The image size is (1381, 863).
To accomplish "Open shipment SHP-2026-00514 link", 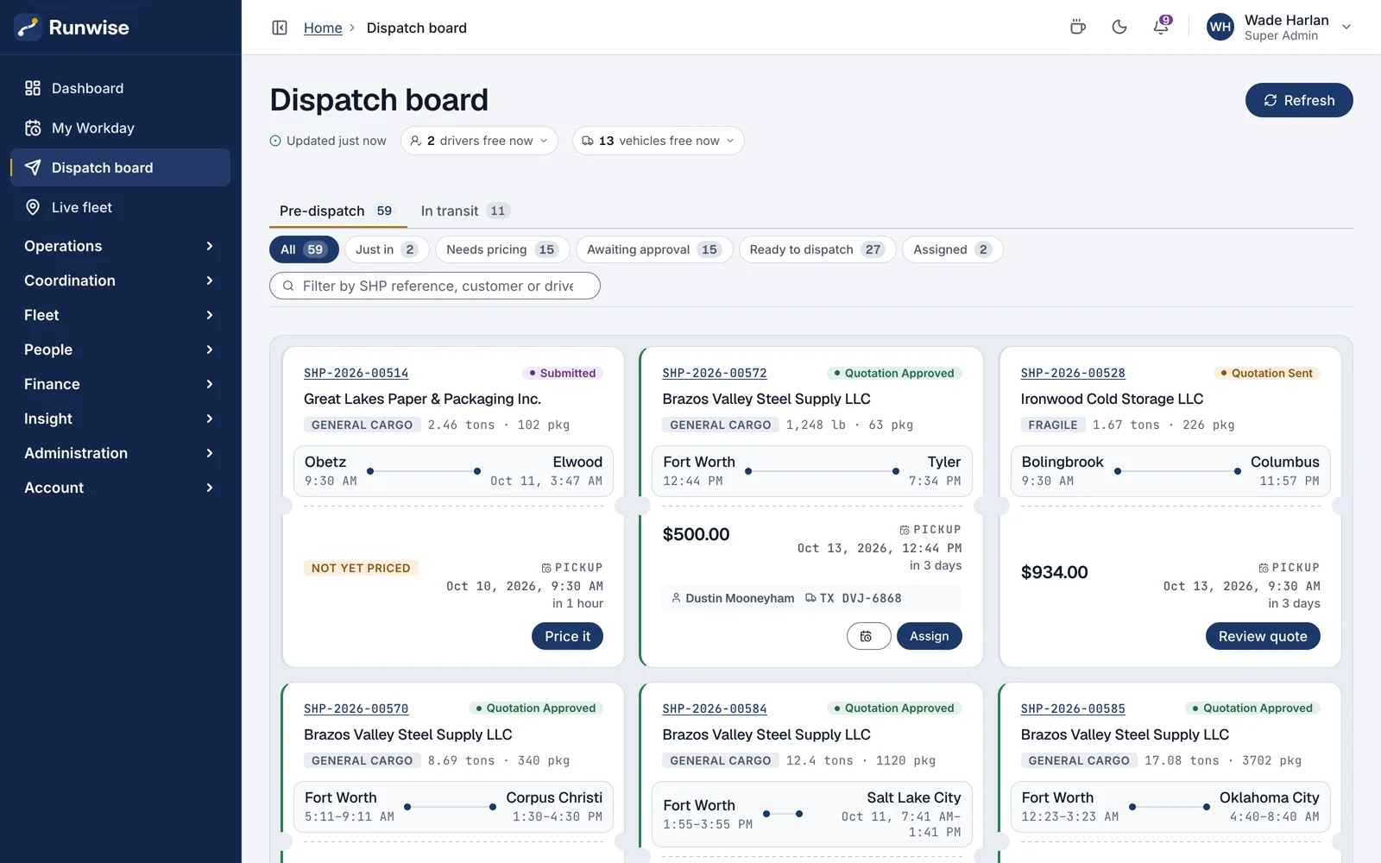I will [356, 373].
